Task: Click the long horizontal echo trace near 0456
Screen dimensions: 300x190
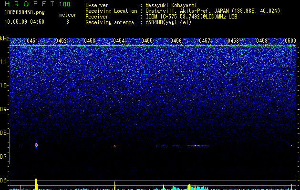Action: (x=182, y=145)
